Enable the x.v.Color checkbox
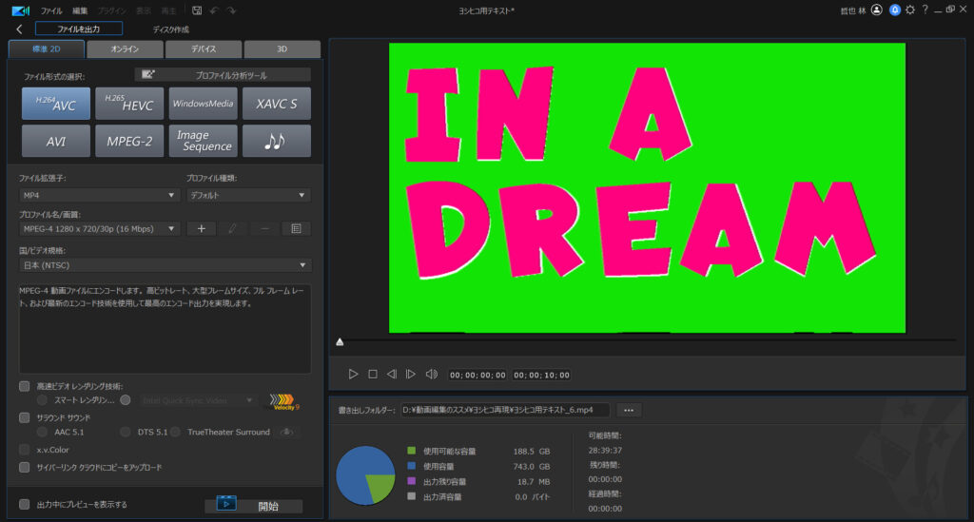The width and height of the screenshot is (974, 522). tap(24, 450)
